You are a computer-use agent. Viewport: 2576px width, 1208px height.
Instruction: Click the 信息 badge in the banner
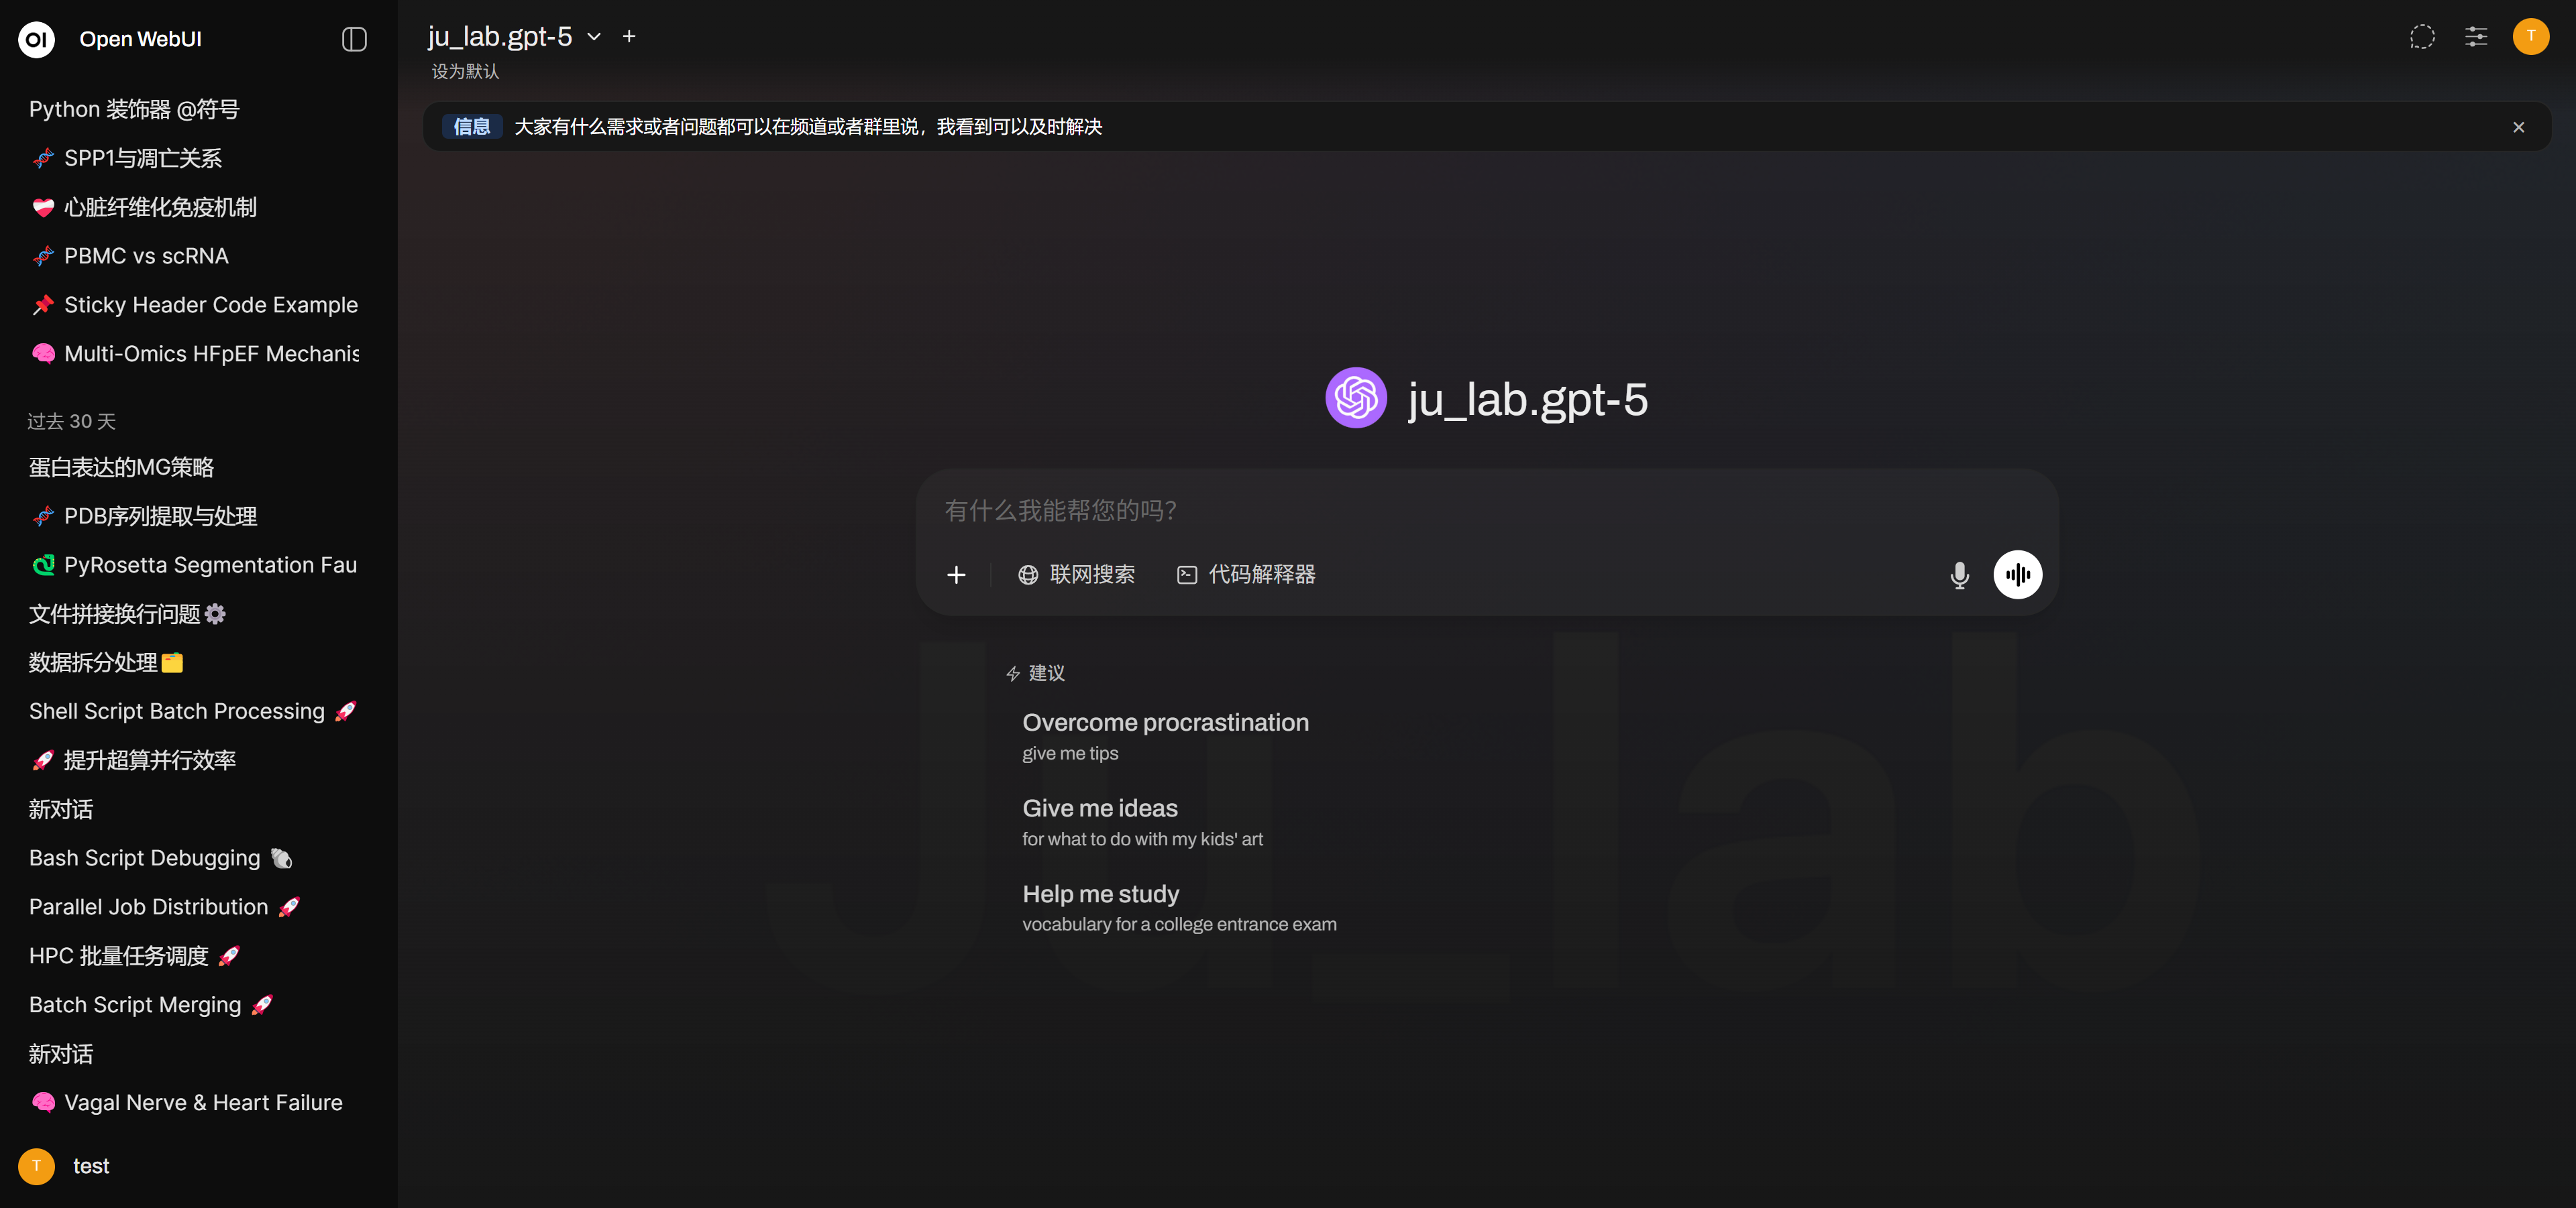[471, 126]
